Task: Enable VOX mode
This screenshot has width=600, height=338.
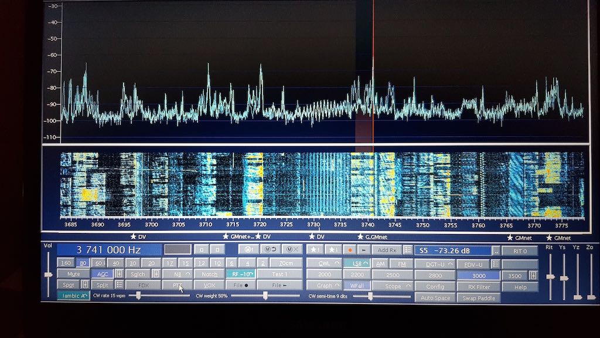Action: (209, 285)
